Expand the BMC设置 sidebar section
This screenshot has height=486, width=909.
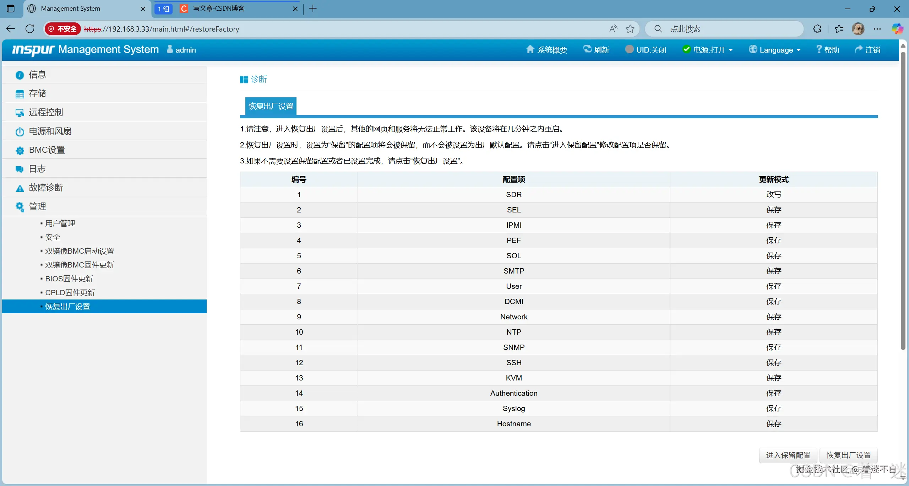47,150
